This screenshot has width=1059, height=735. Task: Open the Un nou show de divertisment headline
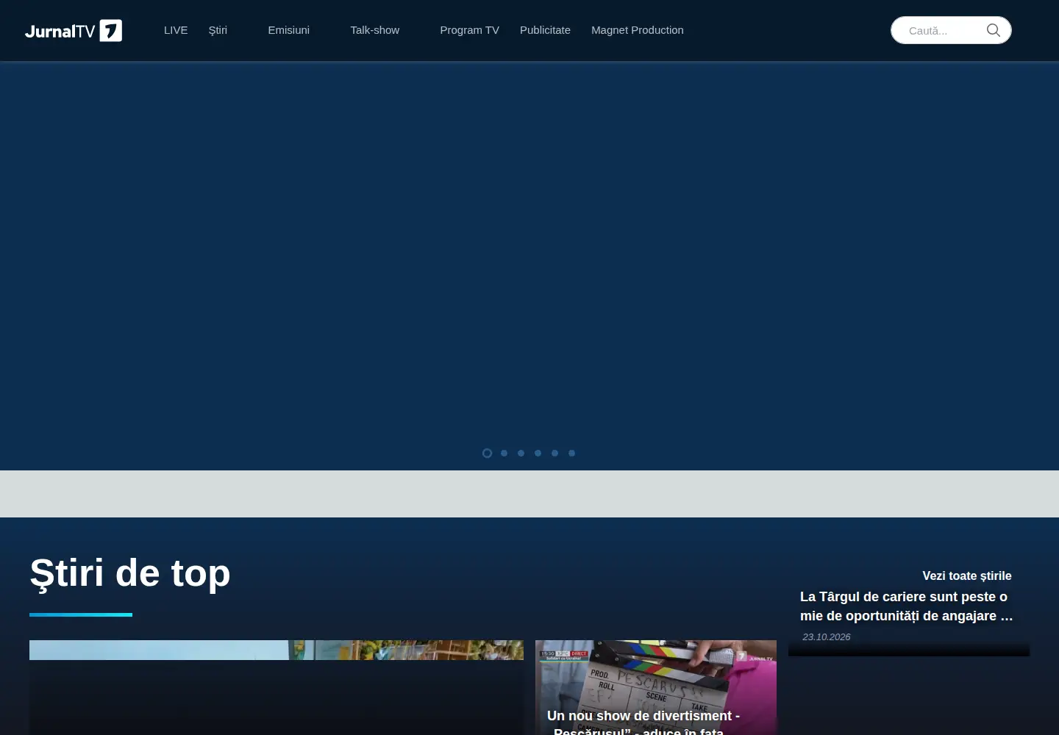click(x=643, y=723)
